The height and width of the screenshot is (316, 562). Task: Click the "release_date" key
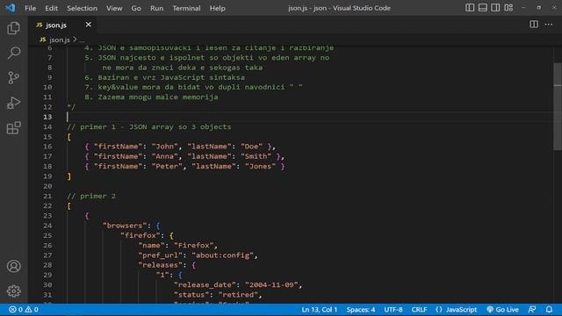pyautogui.click(x=205, y=284)
